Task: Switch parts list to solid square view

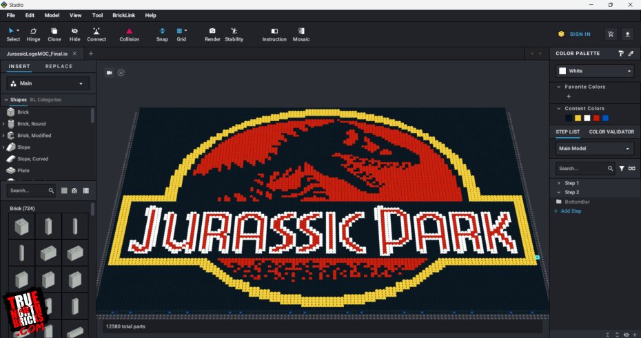Action: click(64, 190)
